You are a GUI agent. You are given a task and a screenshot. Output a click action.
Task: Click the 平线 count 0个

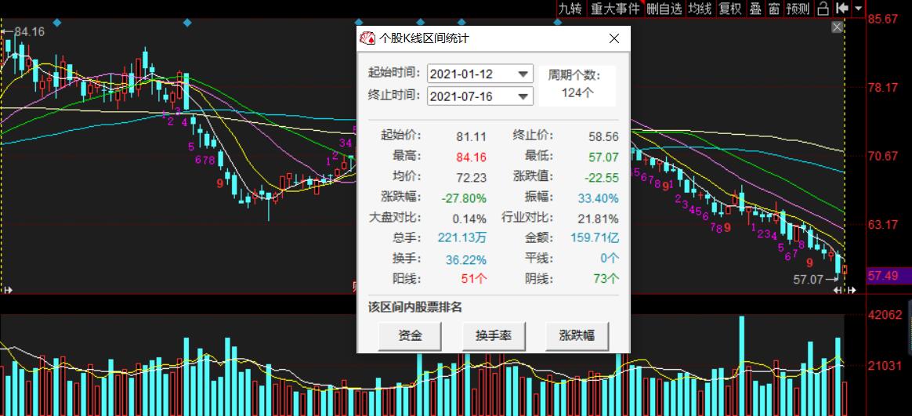tap(610, 259)
